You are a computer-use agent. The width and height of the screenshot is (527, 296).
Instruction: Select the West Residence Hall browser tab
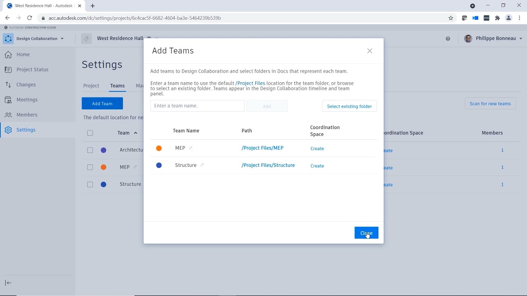[43, 6]
